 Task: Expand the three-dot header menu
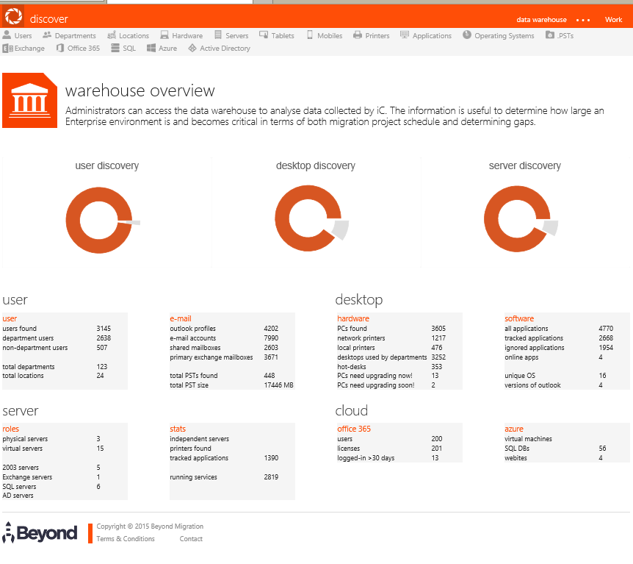pos(583,20)
